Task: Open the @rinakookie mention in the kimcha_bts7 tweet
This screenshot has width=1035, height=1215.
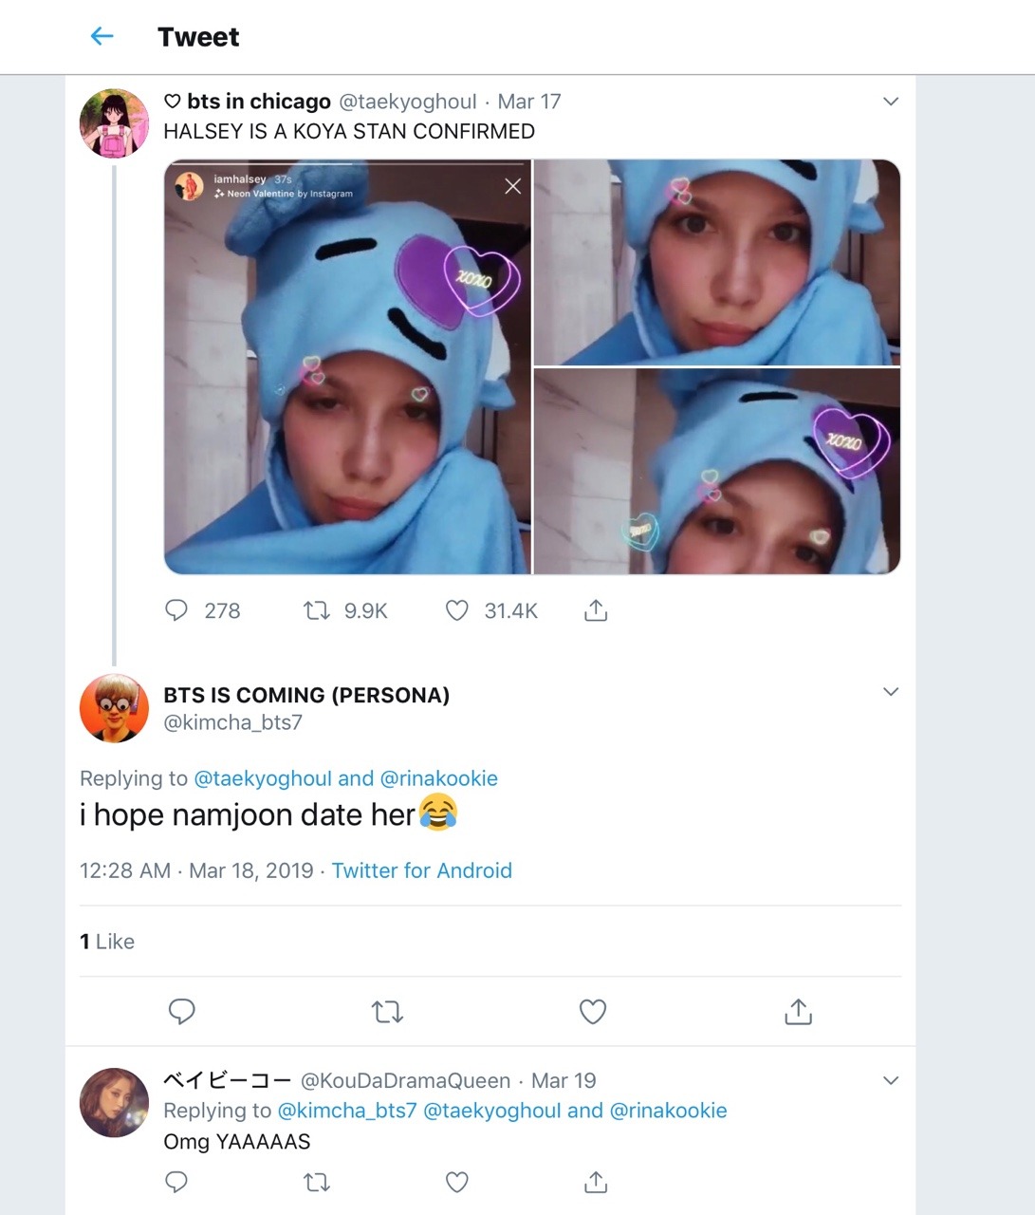Action: pos(438,778)
